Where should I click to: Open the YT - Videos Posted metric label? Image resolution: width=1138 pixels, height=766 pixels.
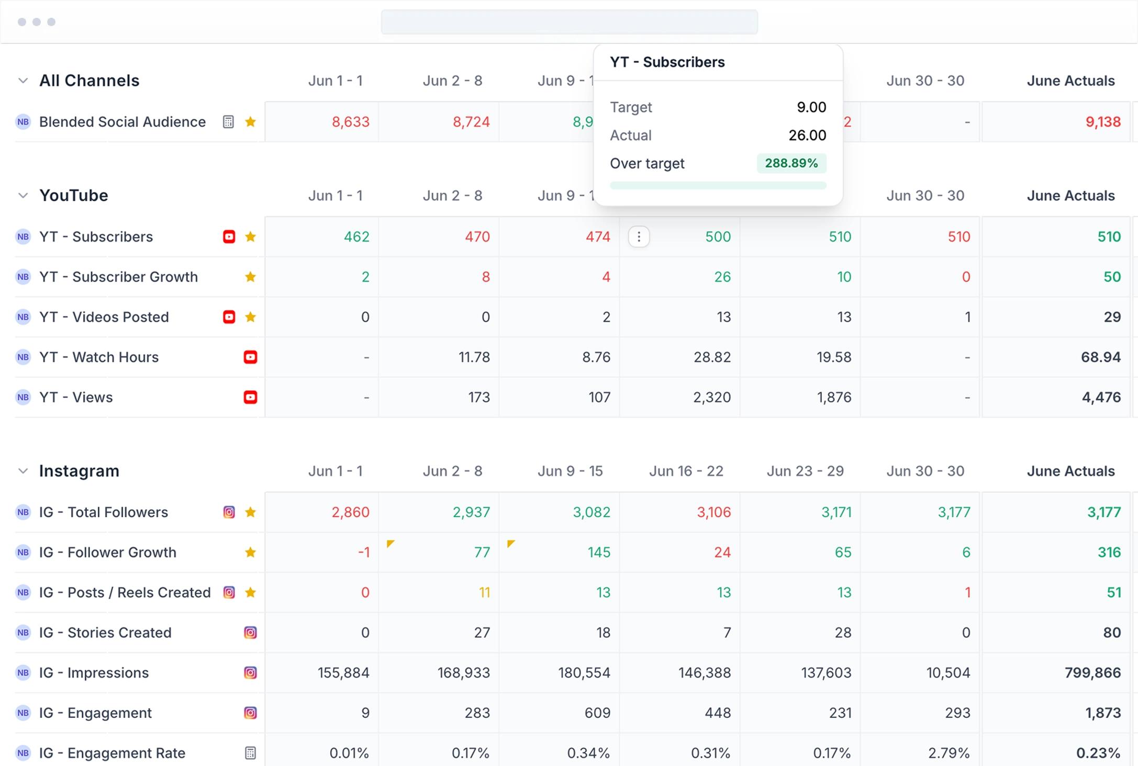tap(104, 317)
